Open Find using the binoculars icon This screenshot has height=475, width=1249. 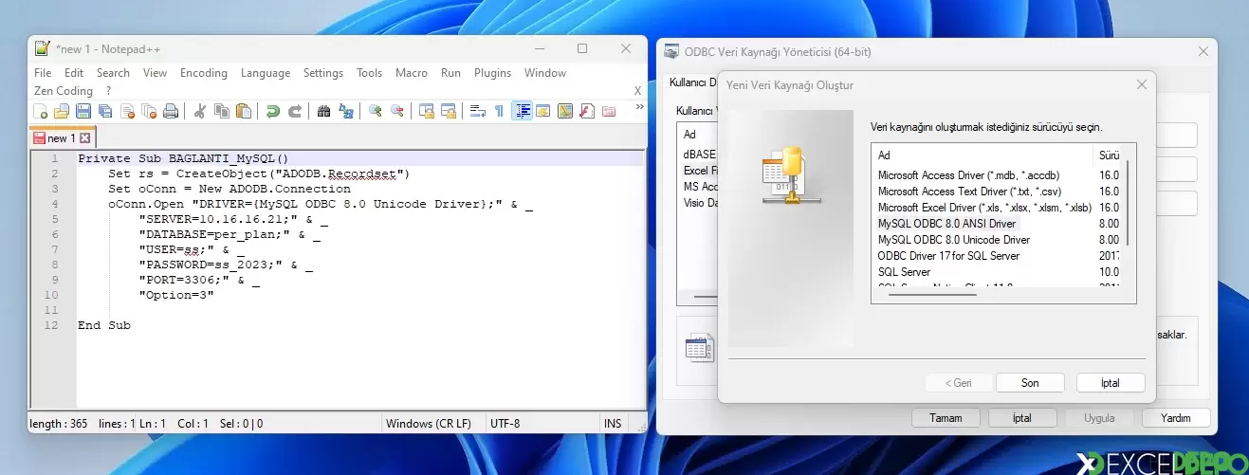[x=324, y=111]
